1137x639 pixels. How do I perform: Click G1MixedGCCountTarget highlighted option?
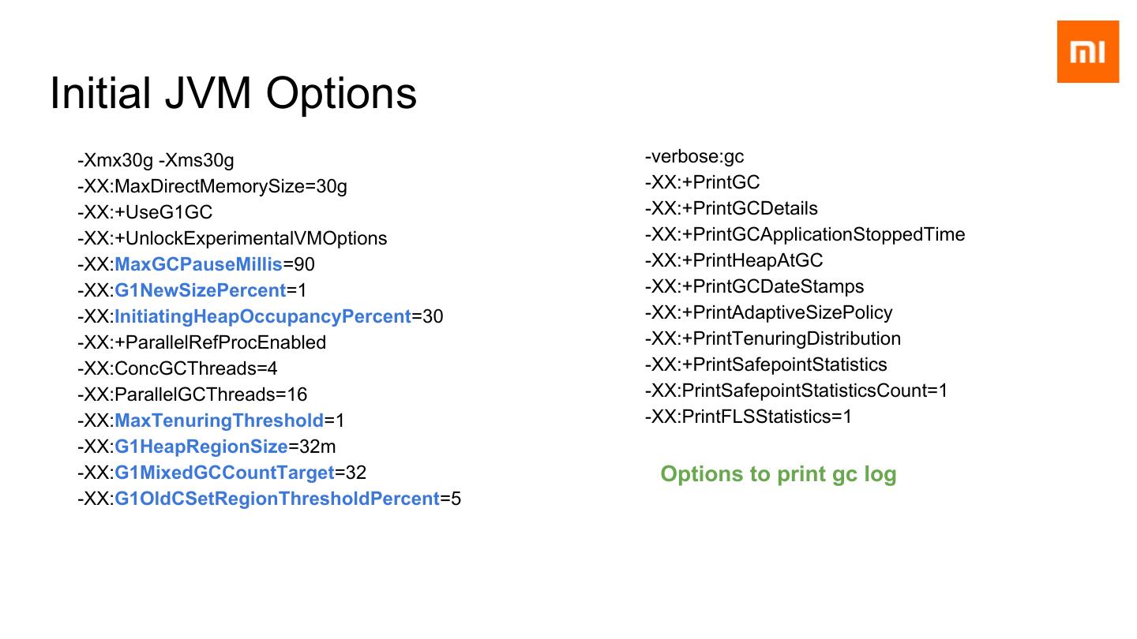pyautogui.click(x=224, y=473)
